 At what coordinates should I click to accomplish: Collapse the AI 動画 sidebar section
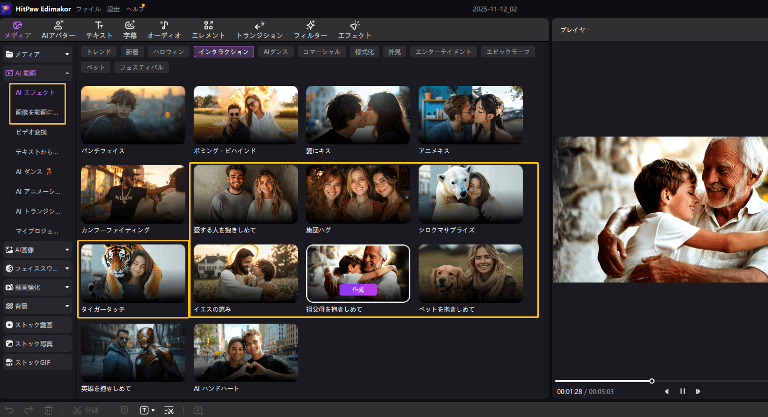tap(67, 73)
